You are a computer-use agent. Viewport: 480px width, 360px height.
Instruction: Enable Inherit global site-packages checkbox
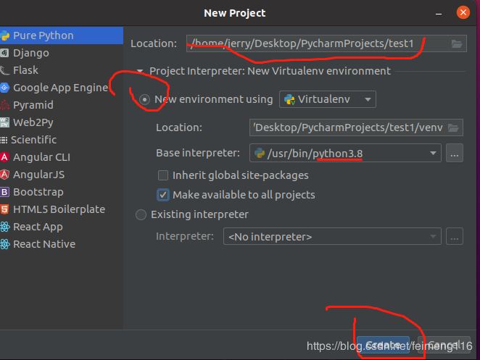pyautogui.click(x=163, y=175)
